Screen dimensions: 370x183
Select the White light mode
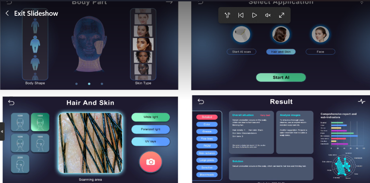151,117
